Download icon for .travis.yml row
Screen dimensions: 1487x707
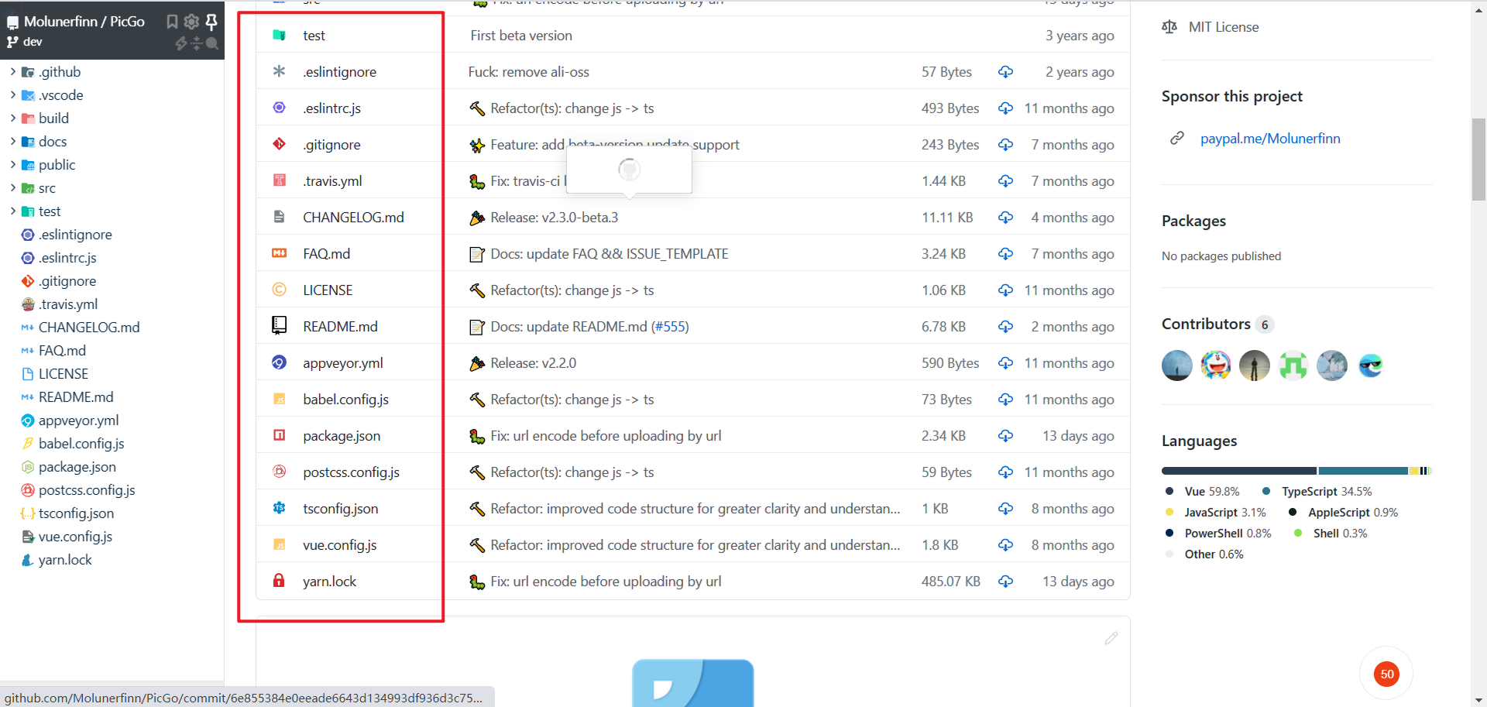point(1005,181)
